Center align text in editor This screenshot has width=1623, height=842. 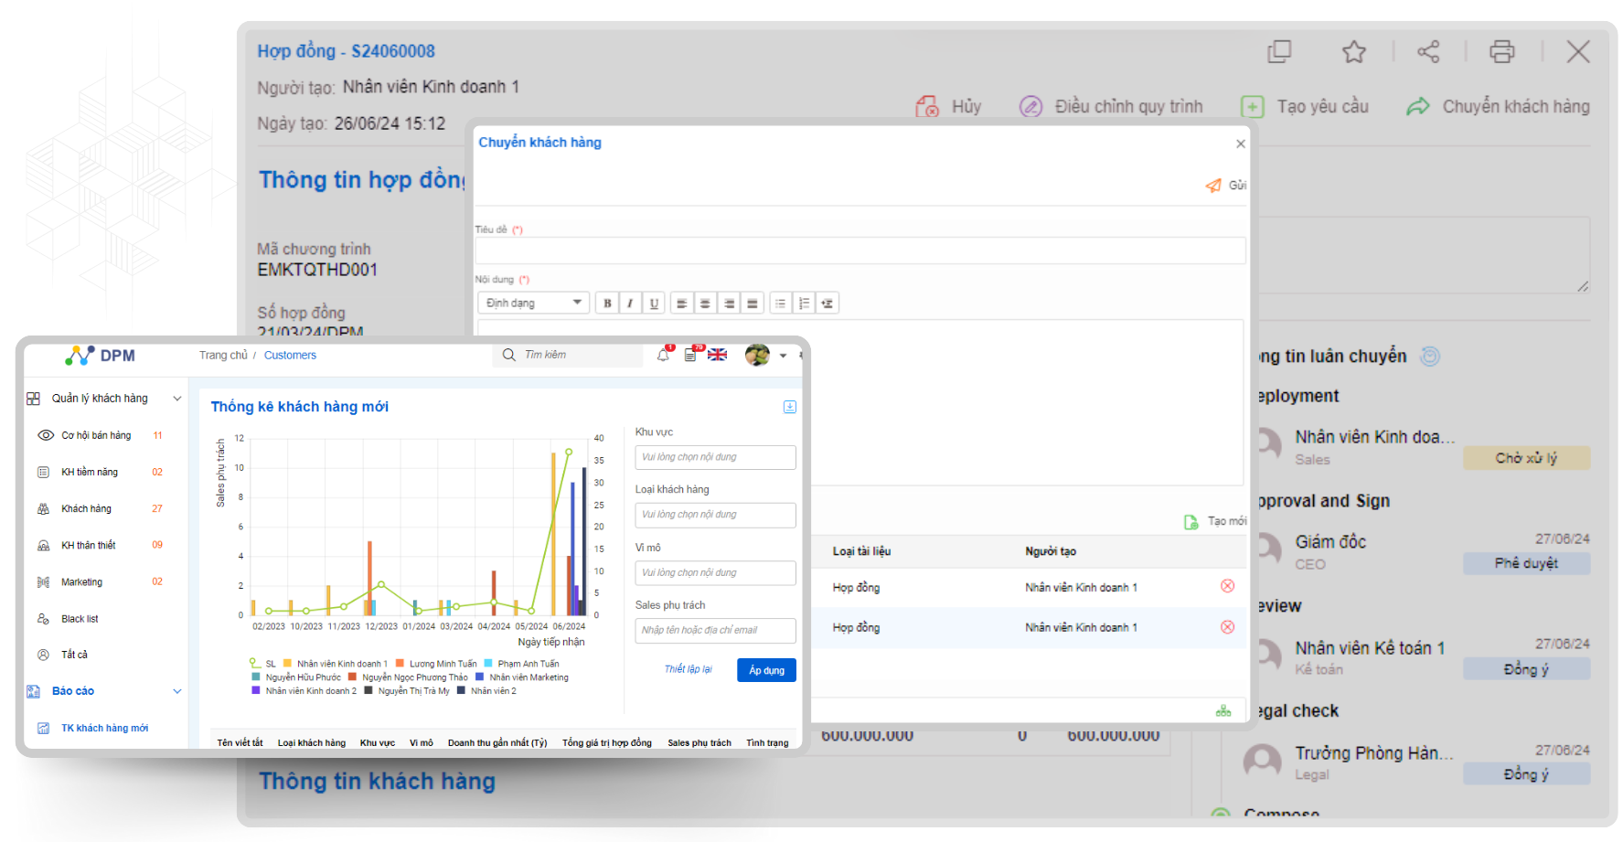[705, 304]
